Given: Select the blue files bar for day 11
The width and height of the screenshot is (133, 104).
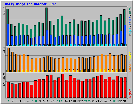Looking at the screenshot, I should coord(47,38).
